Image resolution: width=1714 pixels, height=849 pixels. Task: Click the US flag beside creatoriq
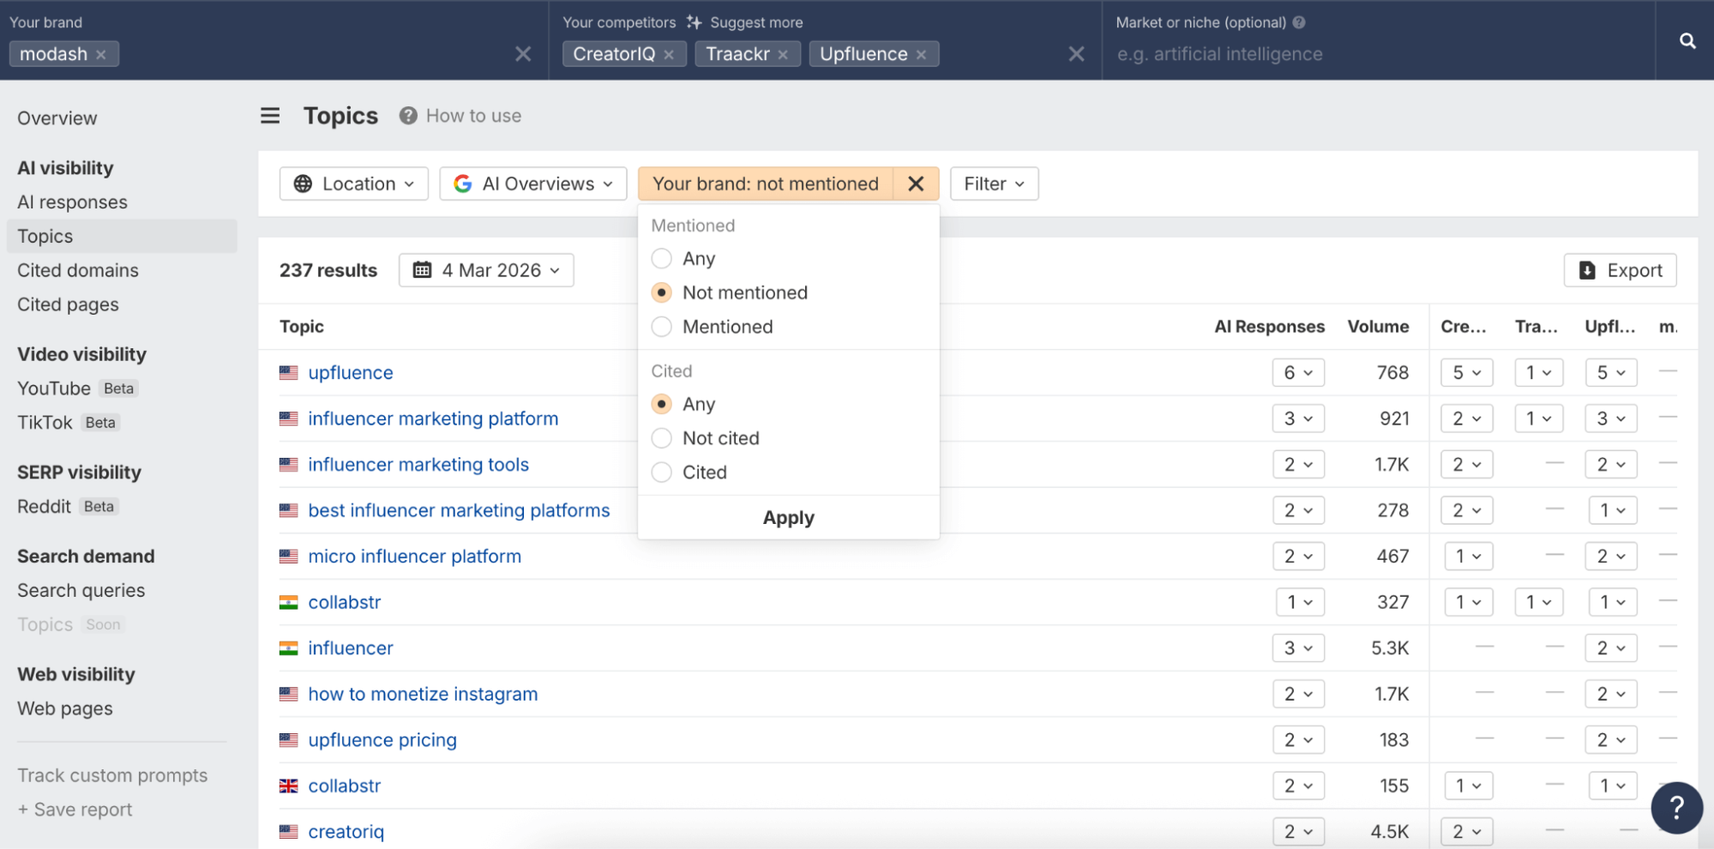point(289,832)
